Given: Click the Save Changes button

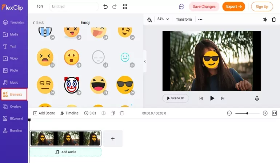Looking at the screenshot, I should [204, 7].
